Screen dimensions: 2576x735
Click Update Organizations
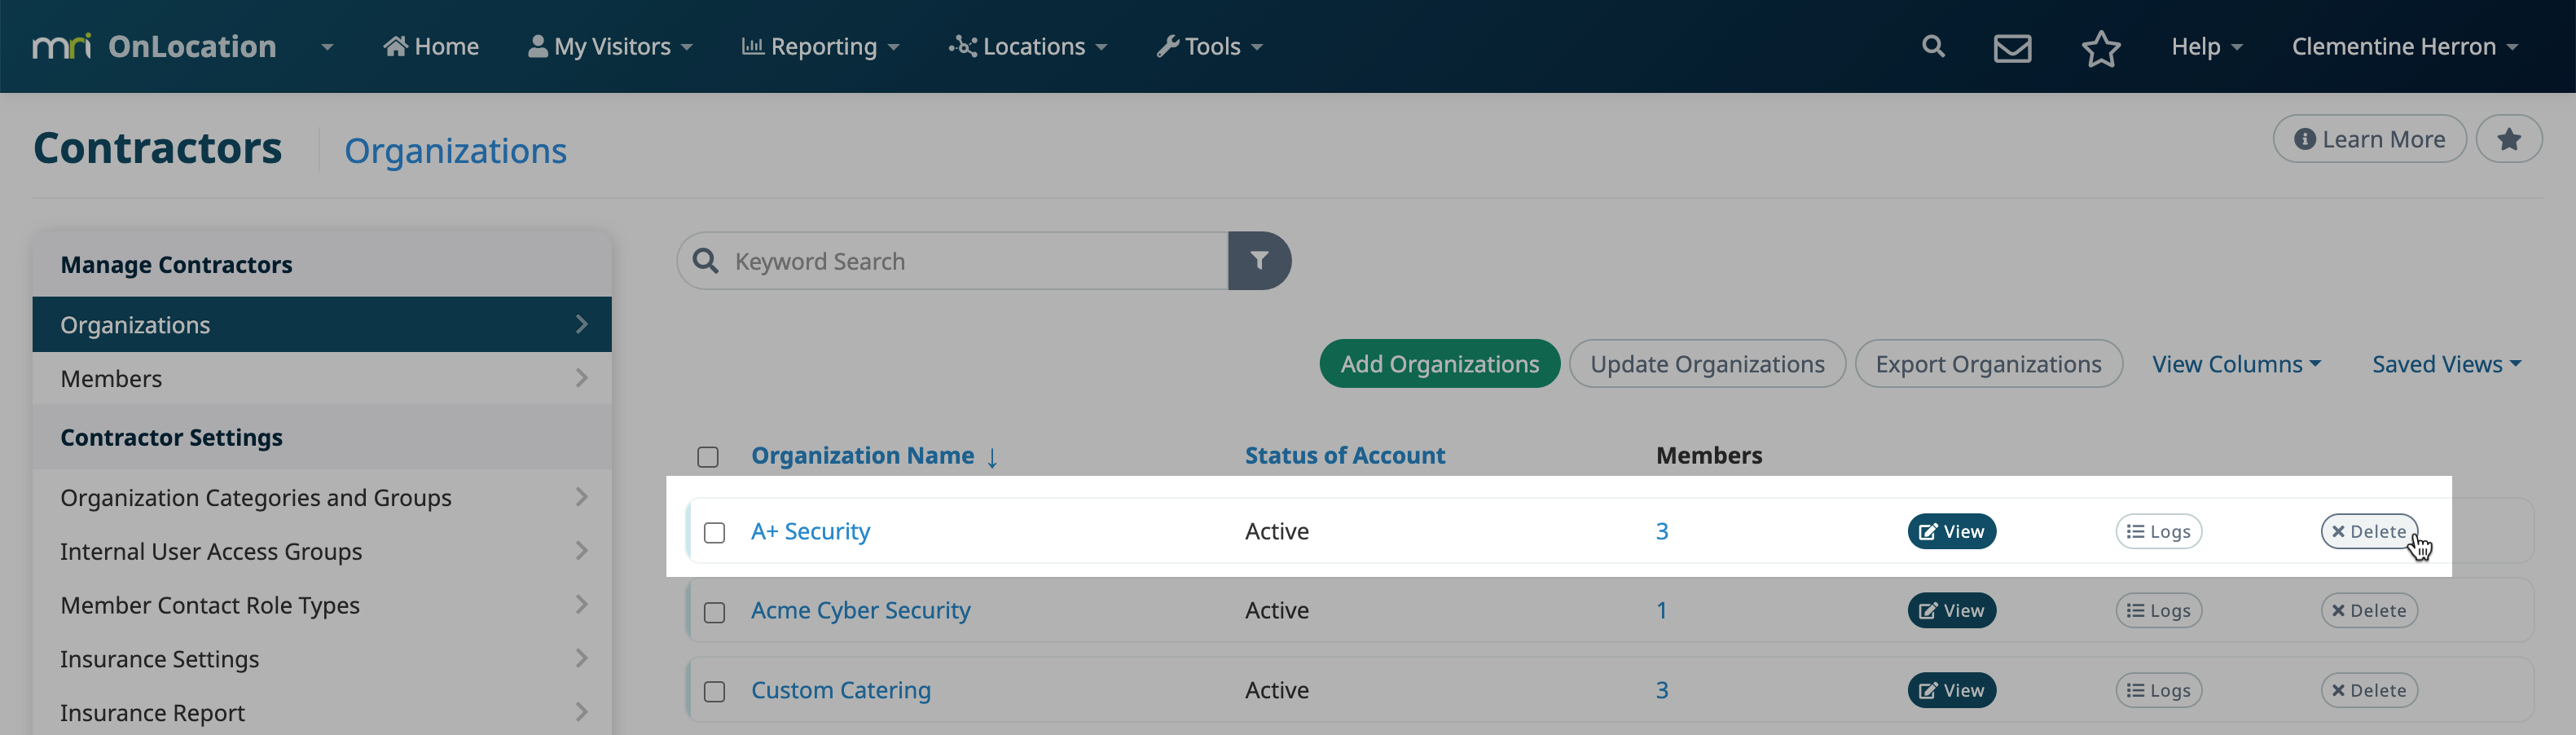1707,364
